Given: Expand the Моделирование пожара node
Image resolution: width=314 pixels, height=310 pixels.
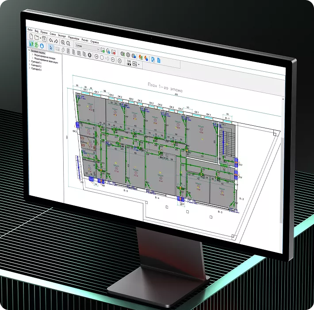Looking at the screenshot, I should (32, 54).
